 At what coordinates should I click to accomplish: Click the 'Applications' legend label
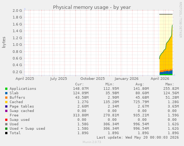[23, 89]
